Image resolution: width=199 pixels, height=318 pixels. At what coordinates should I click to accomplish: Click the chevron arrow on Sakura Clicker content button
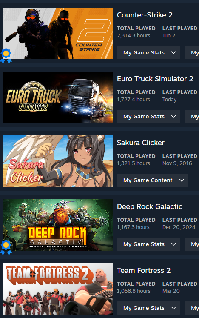(182, 180)
